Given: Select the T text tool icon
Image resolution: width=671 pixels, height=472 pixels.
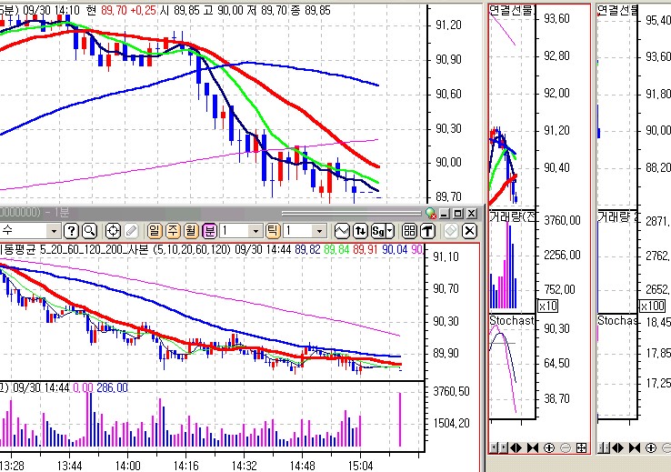Looking at the screenshot, I should (426, 231).
